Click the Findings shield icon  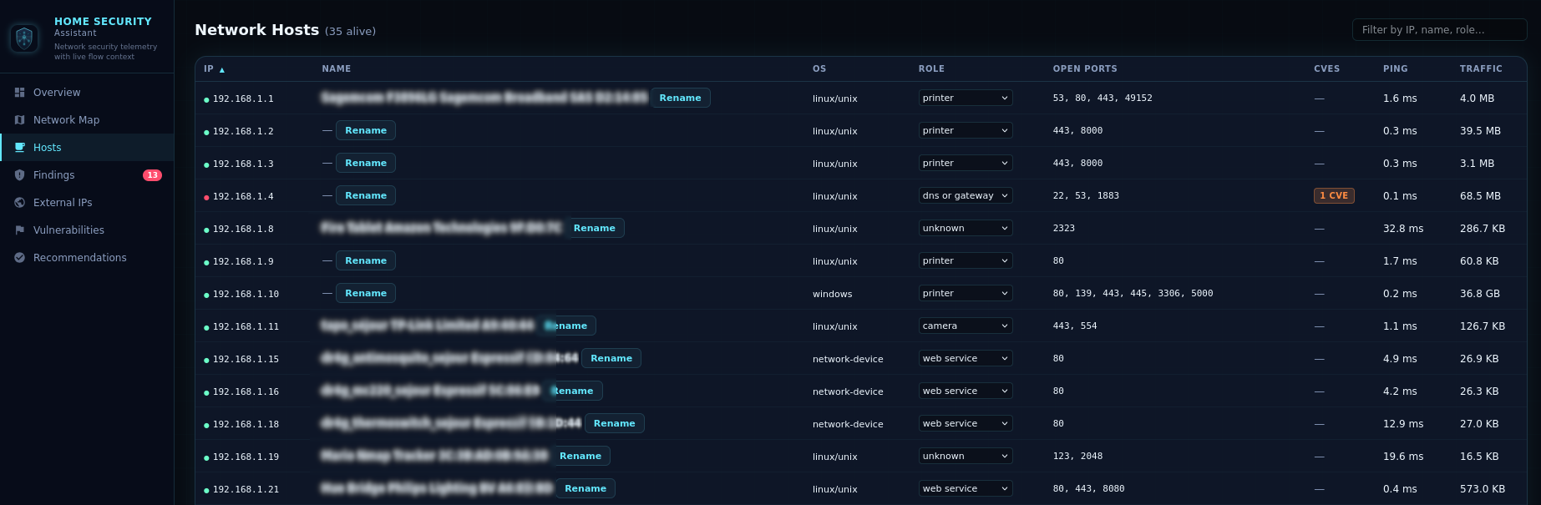click(x=20, y=175)
